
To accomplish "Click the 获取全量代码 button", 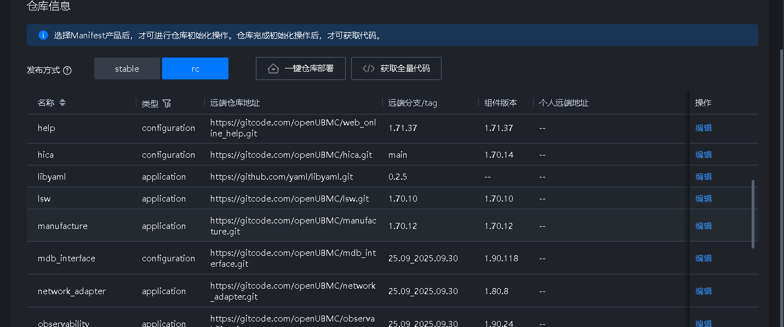I will point(396,69).
